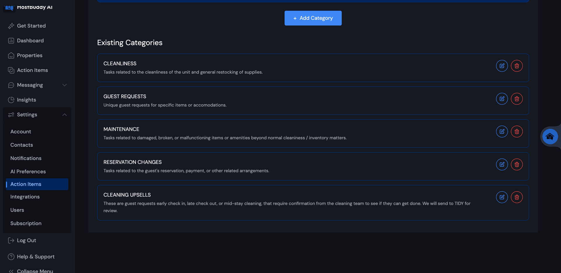The image size is (561, 273).
Task: Switch to the AI Preferences settings page
Action: (x=28, y=172)
